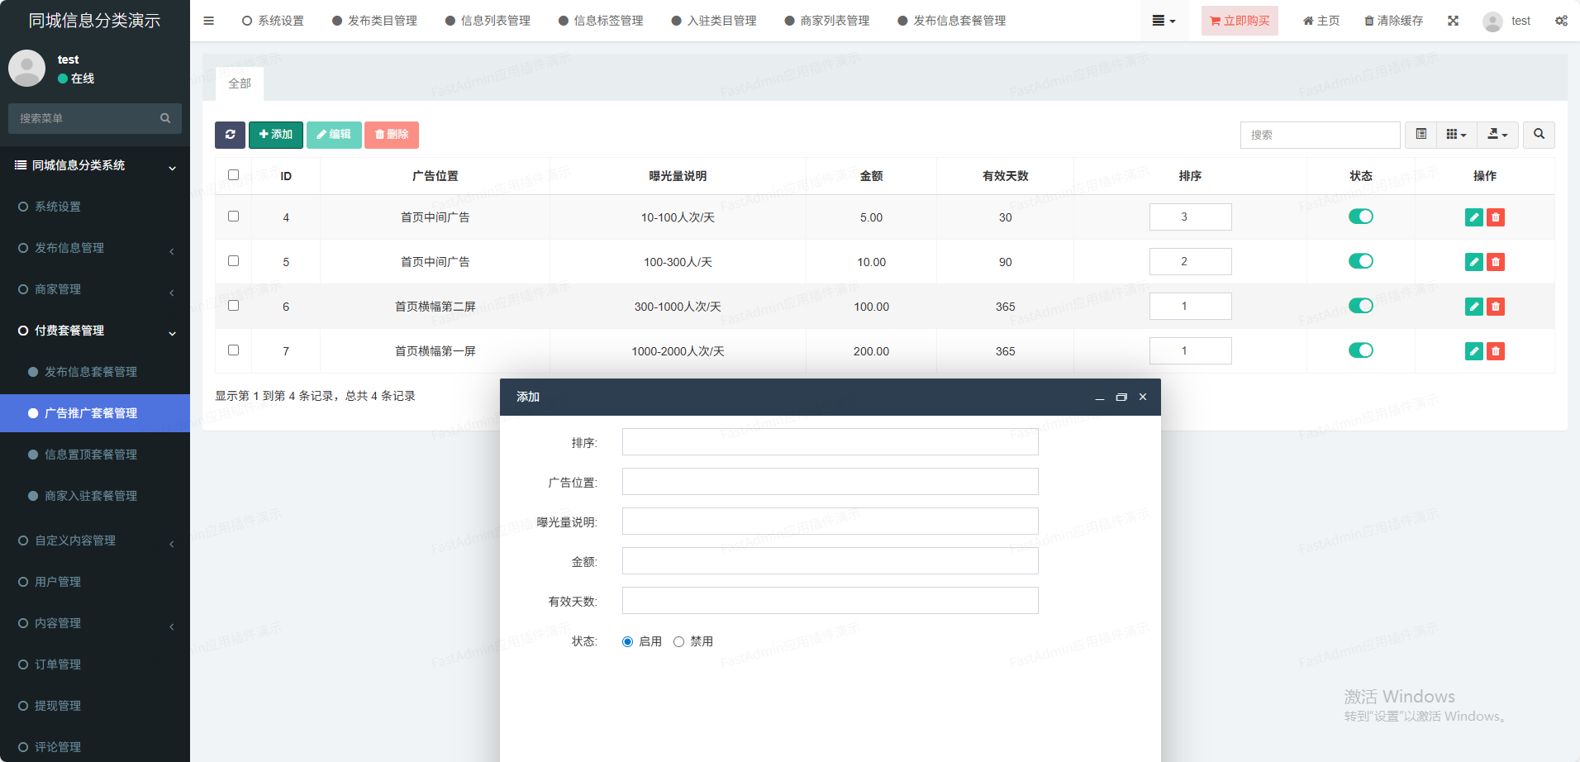Open 信息置顶套餐管理 in the sidebar
The width and height of the screenshot is (1580, 762).
coord(91,455)
